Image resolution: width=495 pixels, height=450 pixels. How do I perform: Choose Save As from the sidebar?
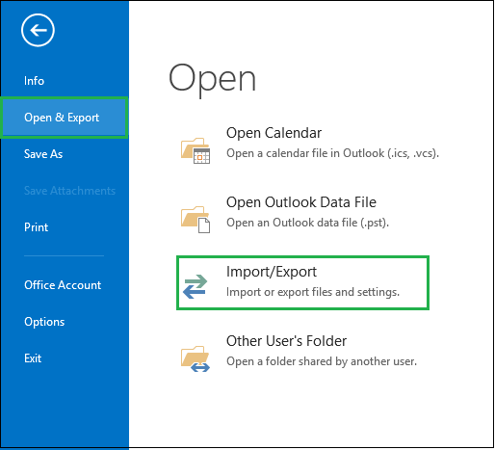tap(43, 154)
